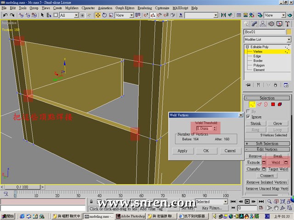Image resolution: width=294 pixels, height=220 pixels.
Task: Open the Rendering menu
Action: (x=145, y=8)
